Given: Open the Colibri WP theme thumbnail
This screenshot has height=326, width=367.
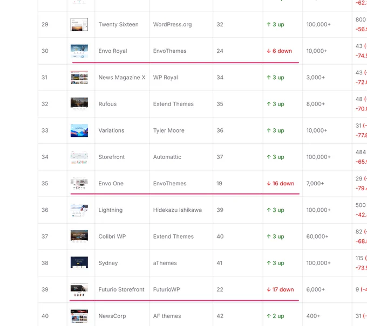Looking at the screenshot, I should (x=79, y=236).
